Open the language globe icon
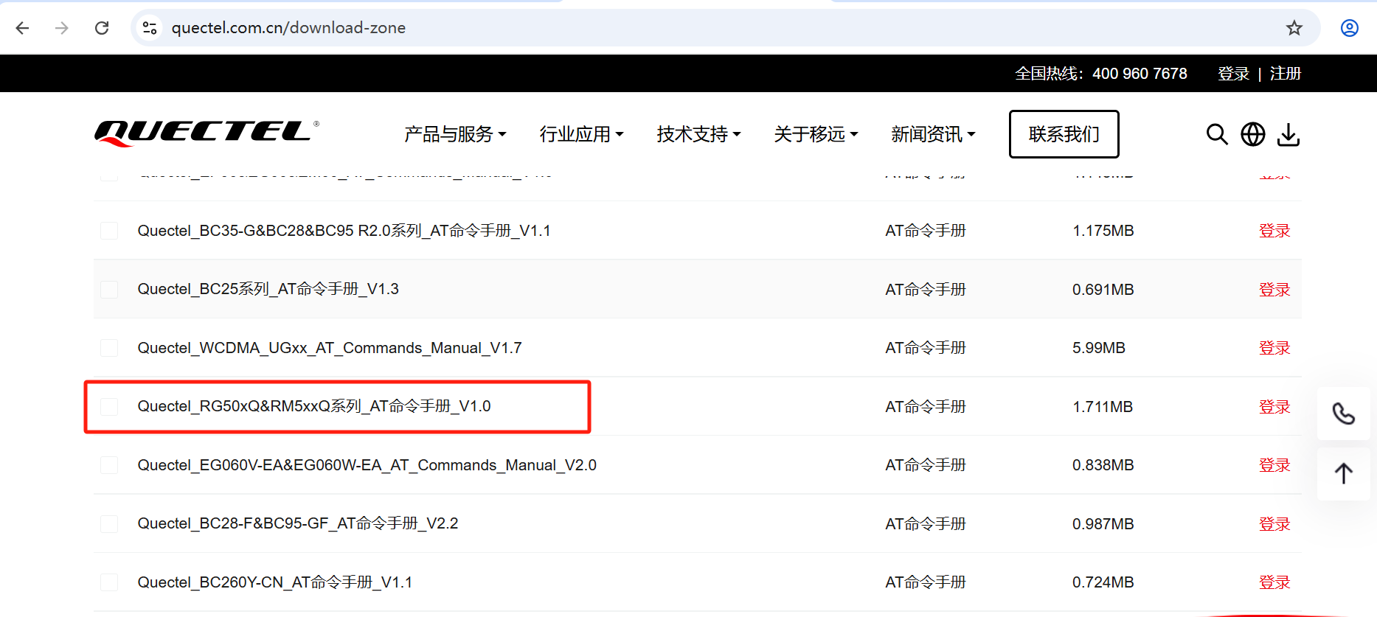 (1252, 134)
